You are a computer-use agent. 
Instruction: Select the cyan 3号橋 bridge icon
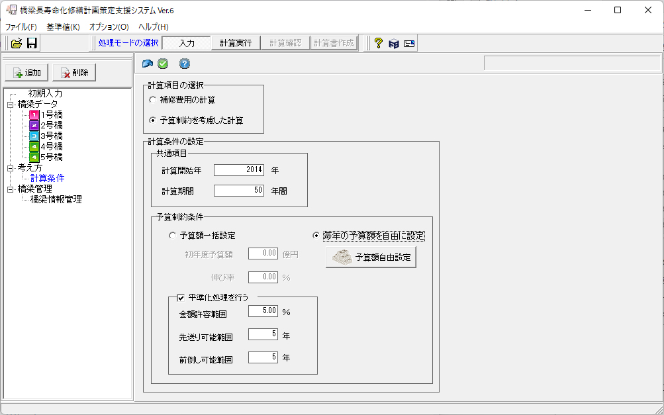[34, 136]
